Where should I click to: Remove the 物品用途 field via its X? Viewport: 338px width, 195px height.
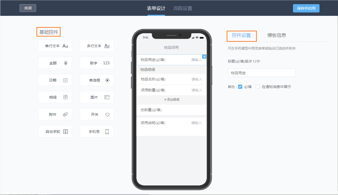click(205, 56)
